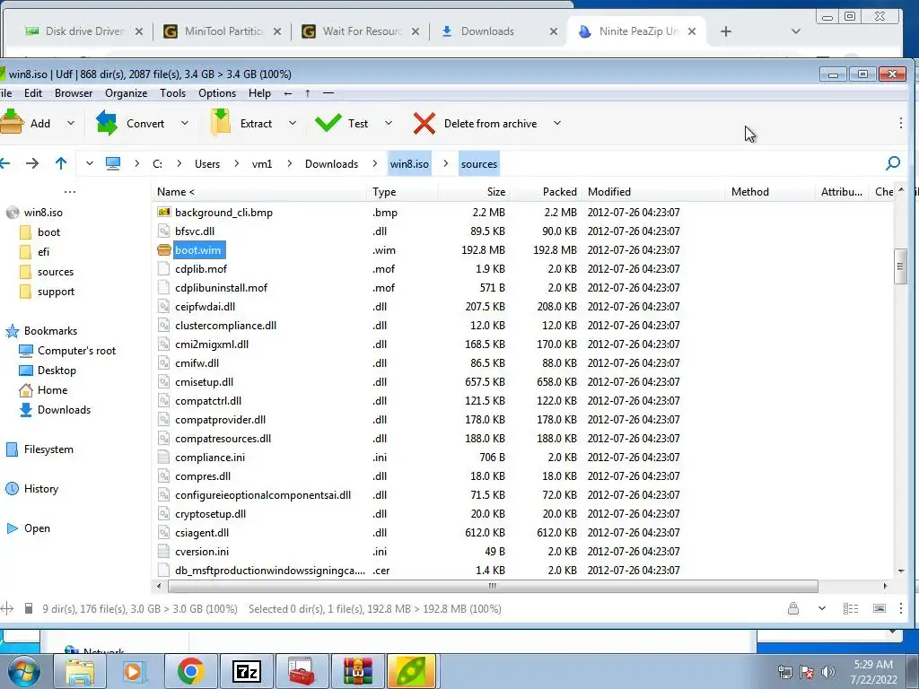Select the file background_cli.bmp
Viewport: 919px width, 689px height.
click(x=223, y=212)
